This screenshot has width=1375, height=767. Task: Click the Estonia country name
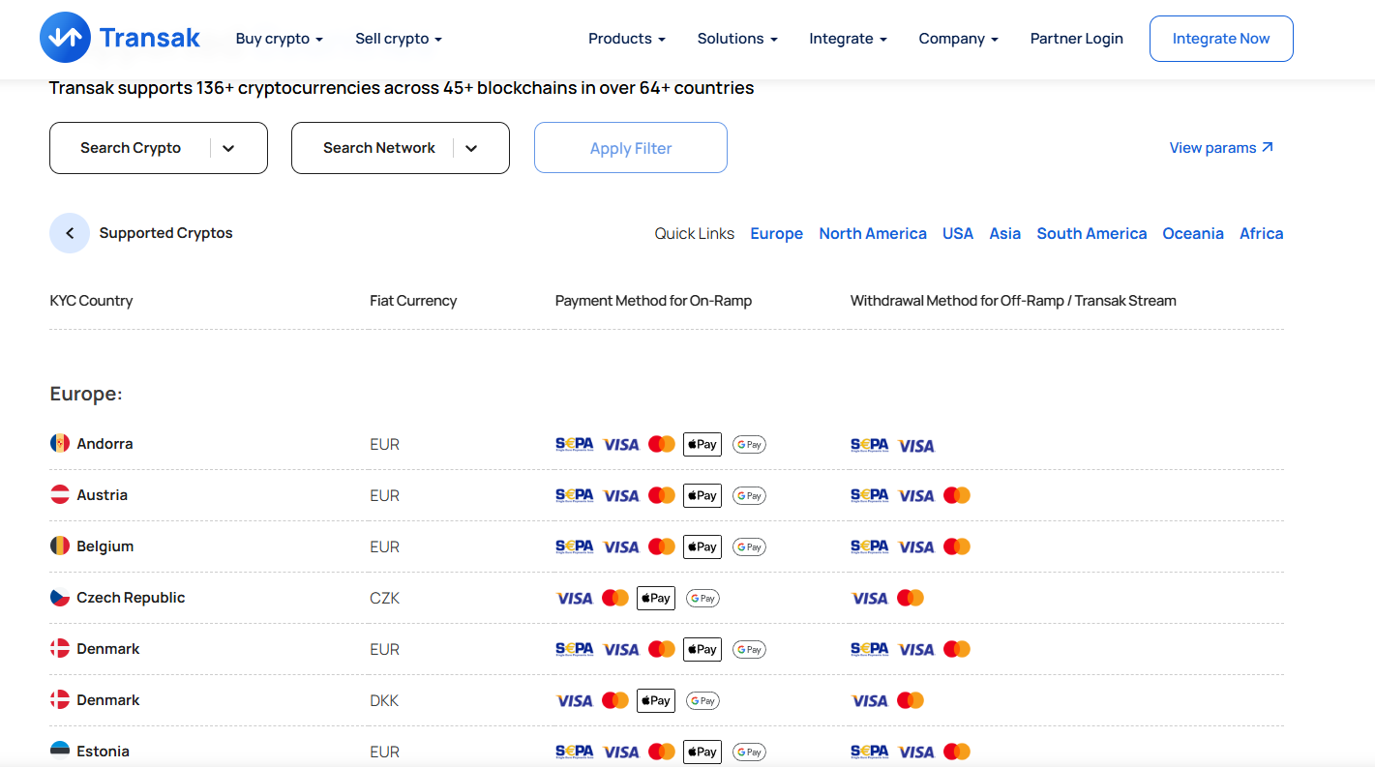click(x=103, y=751)
